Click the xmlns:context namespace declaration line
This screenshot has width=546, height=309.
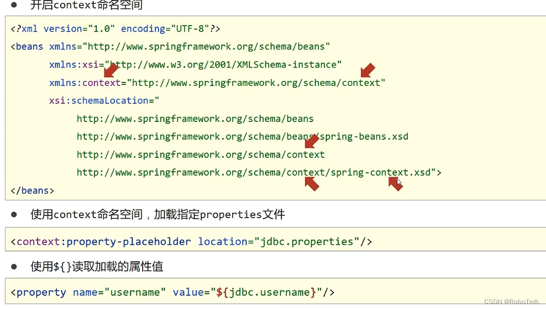click(217, 83)
